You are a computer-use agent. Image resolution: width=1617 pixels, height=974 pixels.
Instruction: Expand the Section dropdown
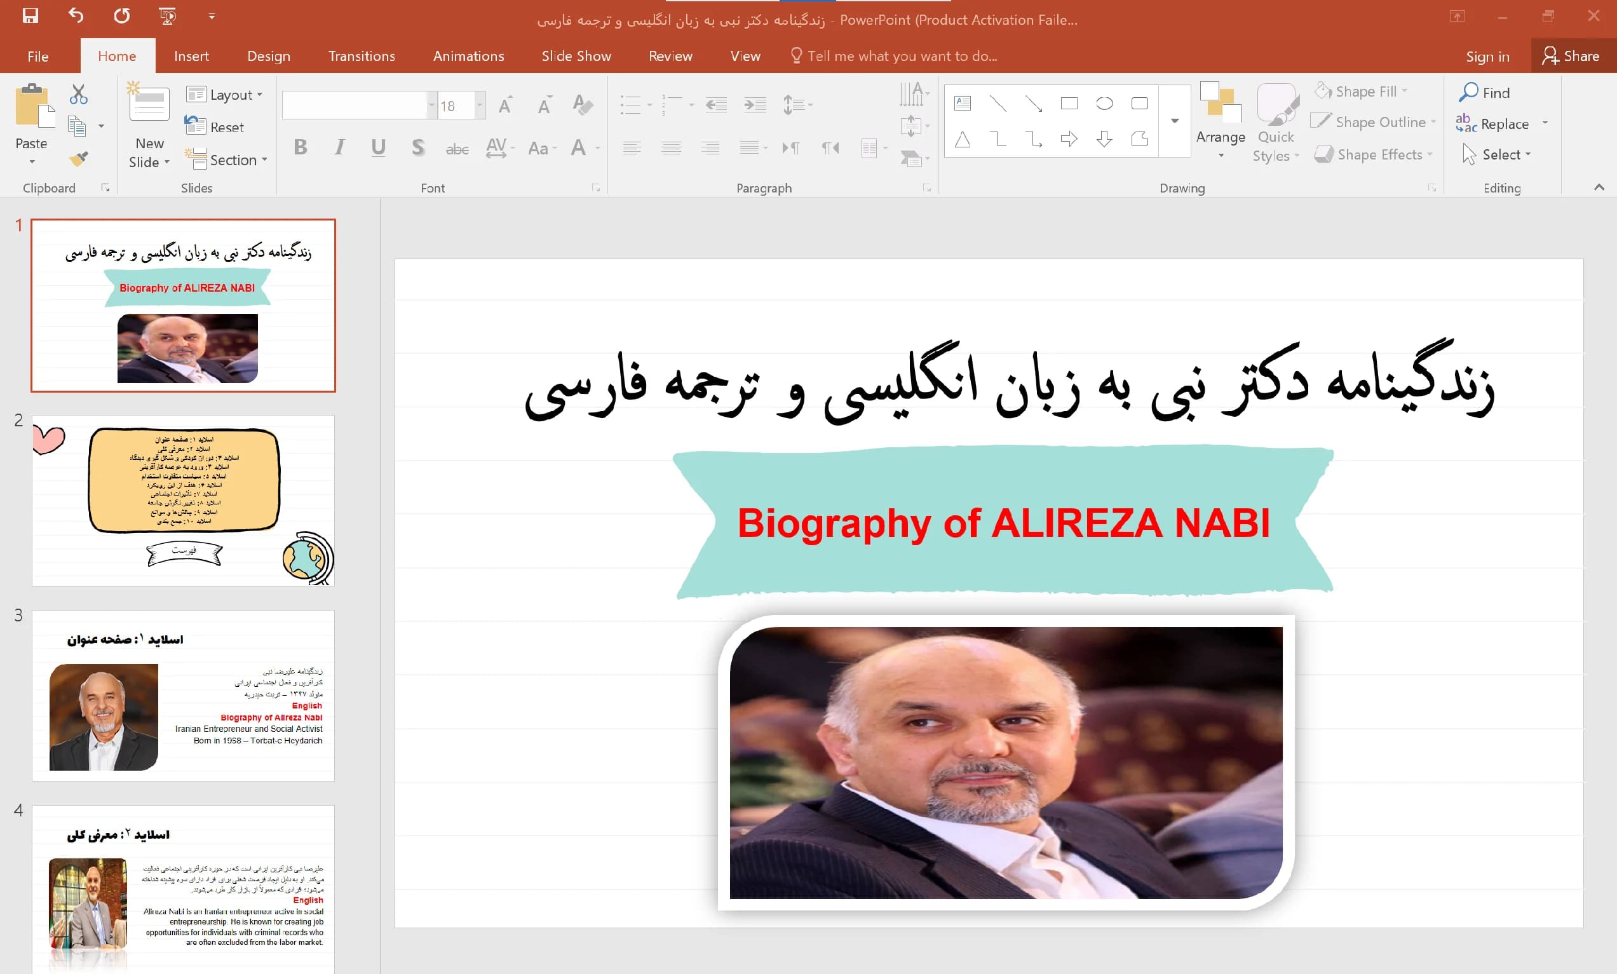226,159
